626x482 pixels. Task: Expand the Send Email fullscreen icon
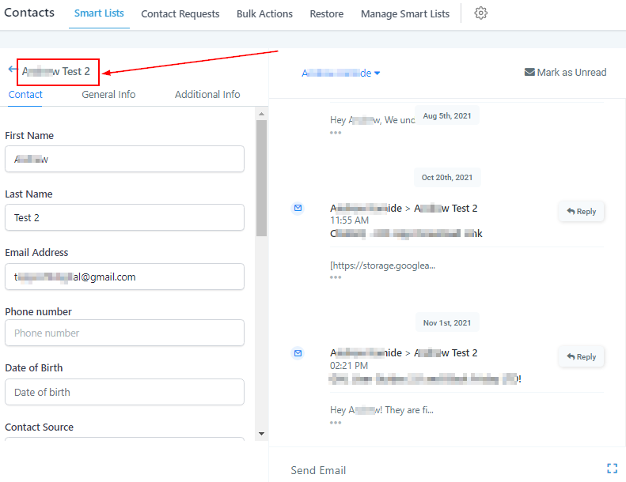[611, 469]
